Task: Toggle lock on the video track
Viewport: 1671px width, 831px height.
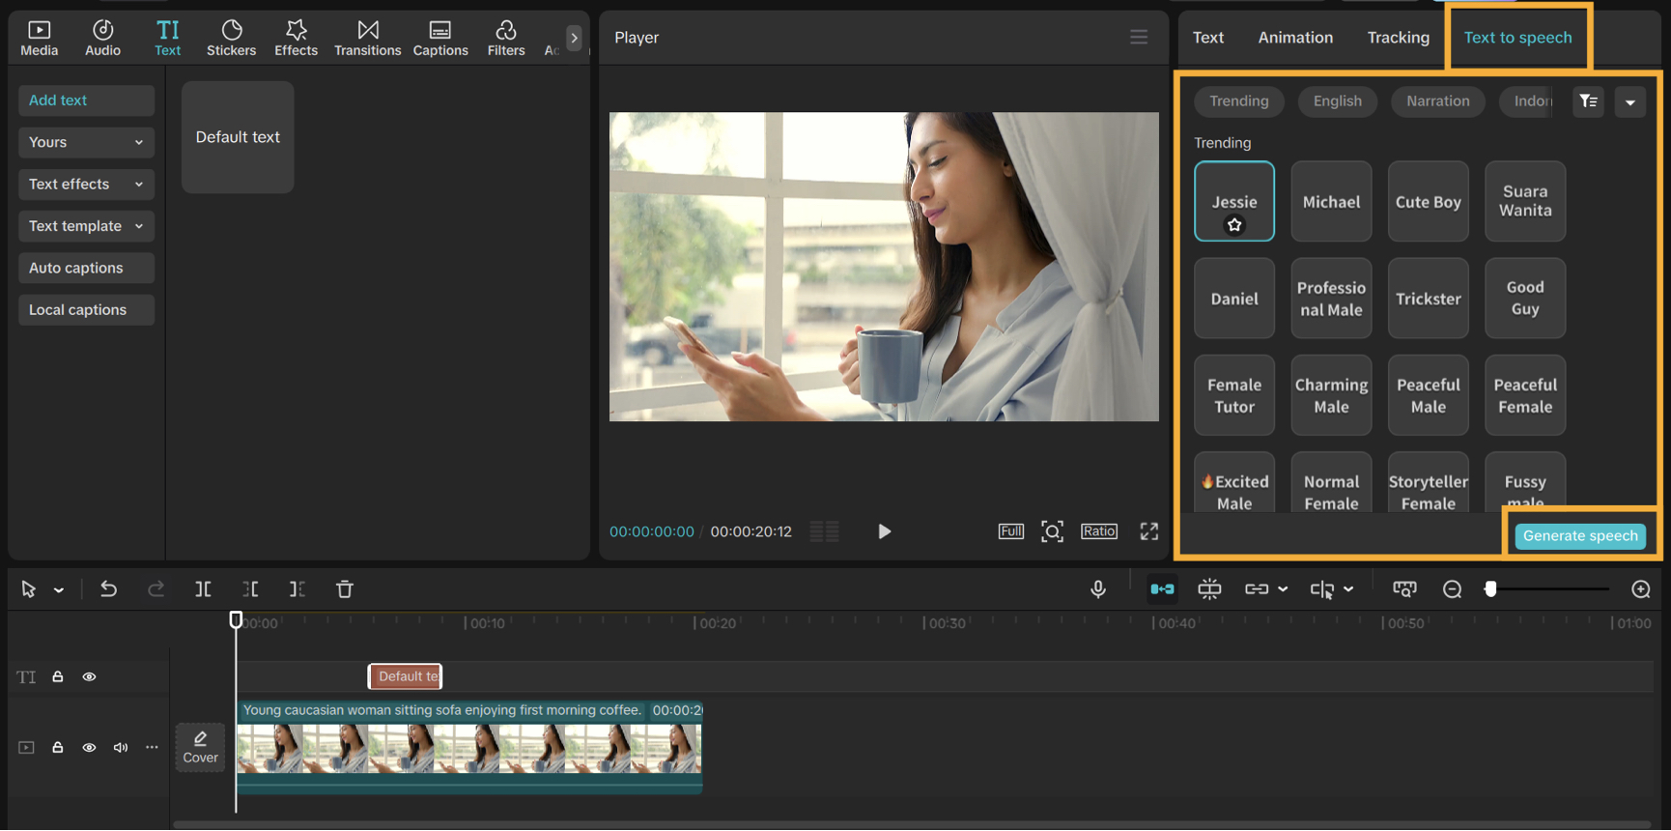Action: coord(58,748)
